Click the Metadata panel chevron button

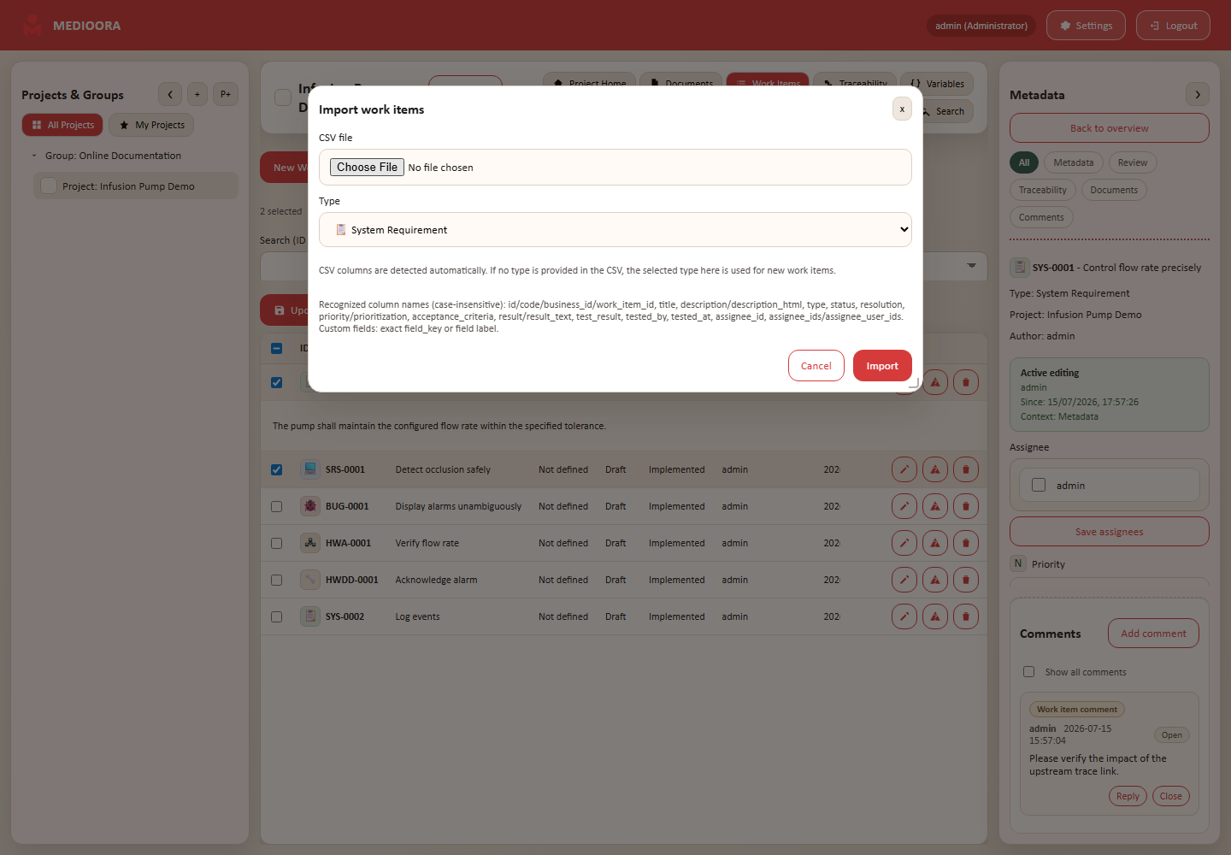point(1198,94)
